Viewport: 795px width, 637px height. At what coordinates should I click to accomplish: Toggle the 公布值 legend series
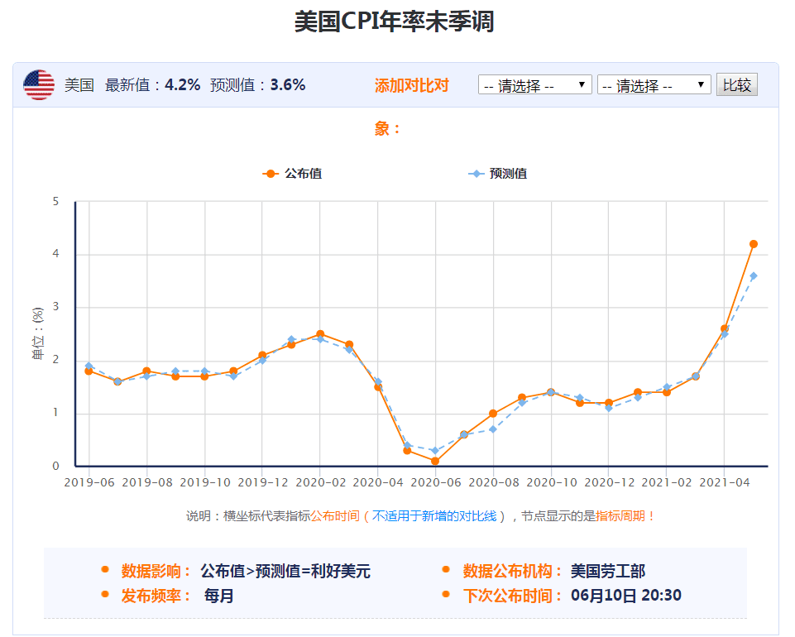tap(292, 174)
